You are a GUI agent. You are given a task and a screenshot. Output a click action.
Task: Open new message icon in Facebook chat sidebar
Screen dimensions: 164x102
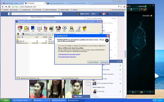pos(118,61)
